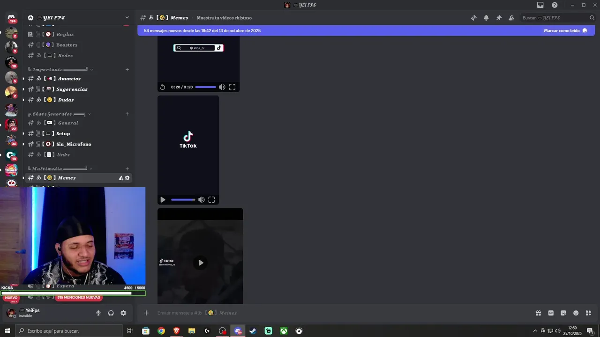The height and width of the screenshot is (337, 600).
Task: Toggle the microphone mute in user panel
Action: tap(98, 313)
